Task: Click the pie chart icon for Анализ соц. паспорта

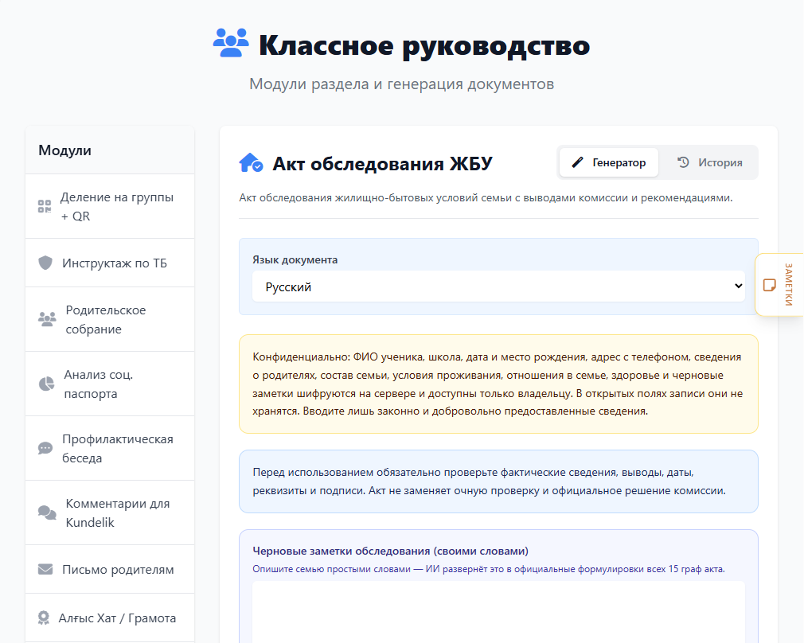Action: (46, 384)
